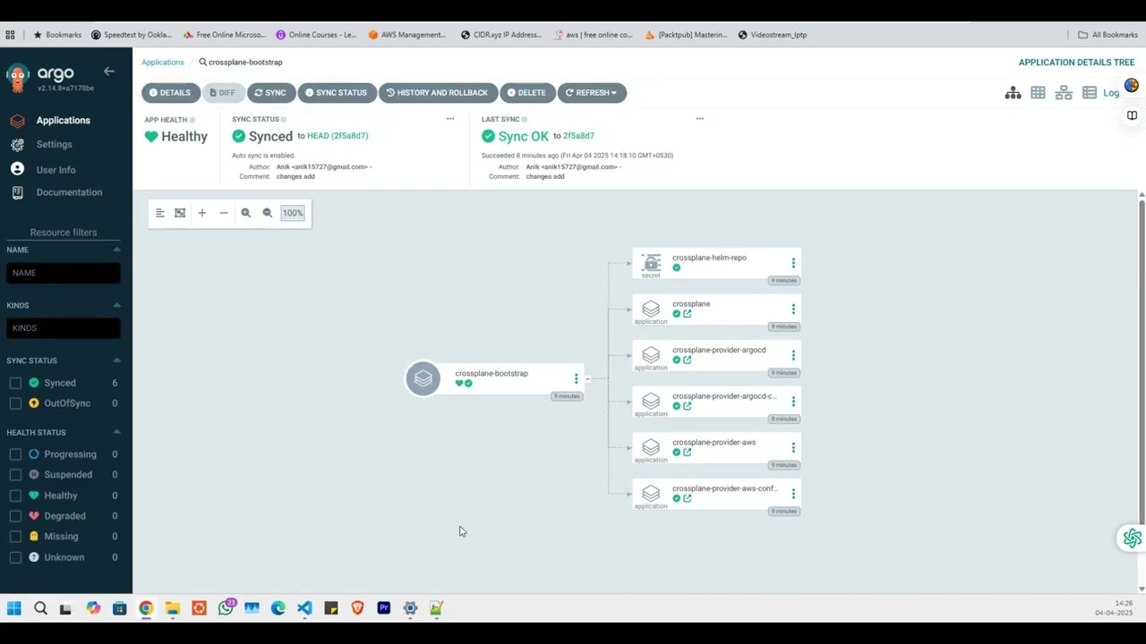
Task: Open the Applications breadcrumb link
Action: pos(163,63)
